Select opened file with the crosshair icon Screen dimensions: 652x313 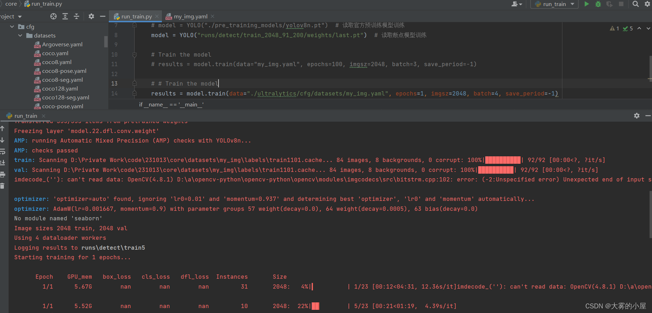(x=53, y=16)
